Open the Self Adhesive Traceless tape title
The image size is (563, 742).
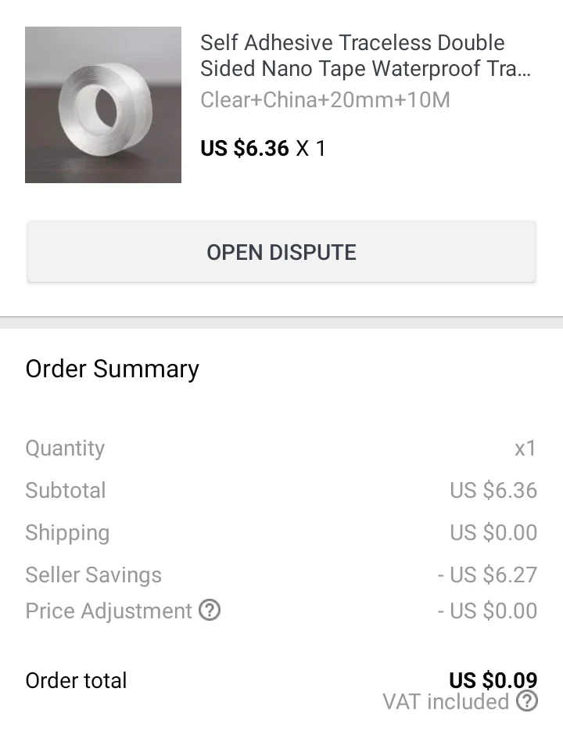(365, 56)
